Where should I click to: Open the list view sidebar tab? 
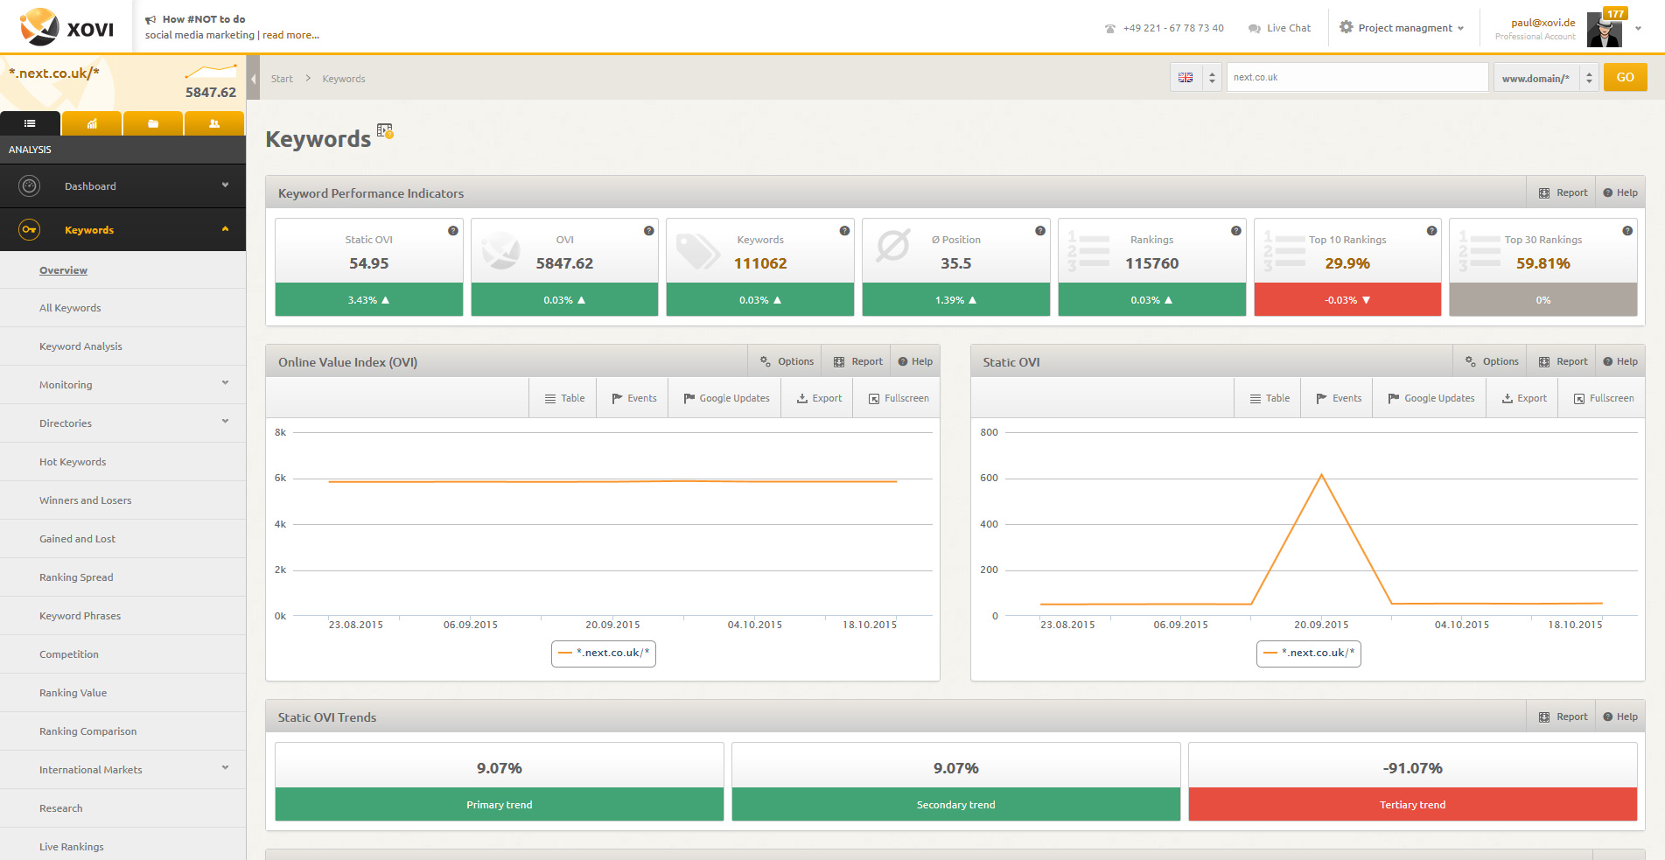point(30,123)
